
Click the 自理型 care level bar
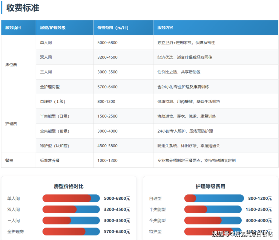tap(213, 198)
